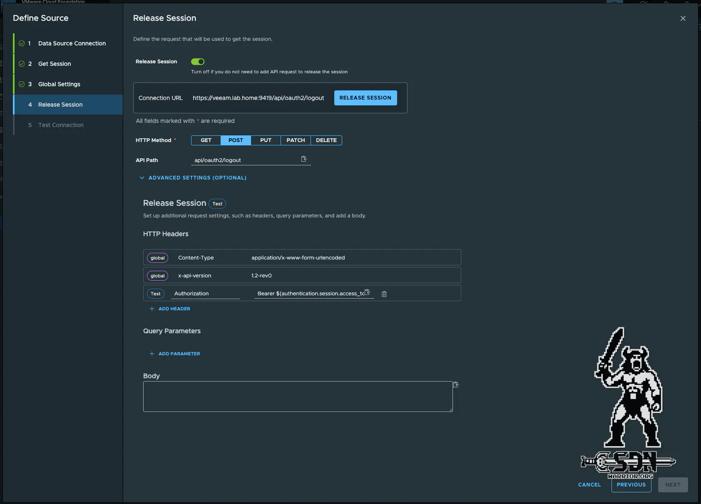This screenshot has height=504, width=701.
Task: Click the plus icon next to ADD PARAMETER
Action: point(152,354)
